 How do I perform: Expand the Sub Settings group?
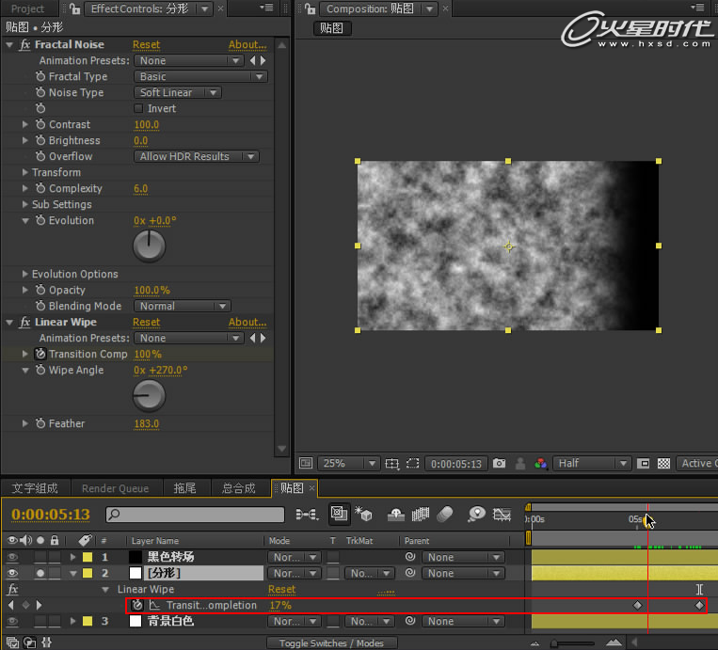[x=25, y=205]
